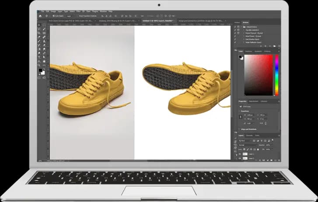Toggle Show Transform Controls checkbox
The image size is (318, 202).
pyautogui.click(x=78, y=16)
